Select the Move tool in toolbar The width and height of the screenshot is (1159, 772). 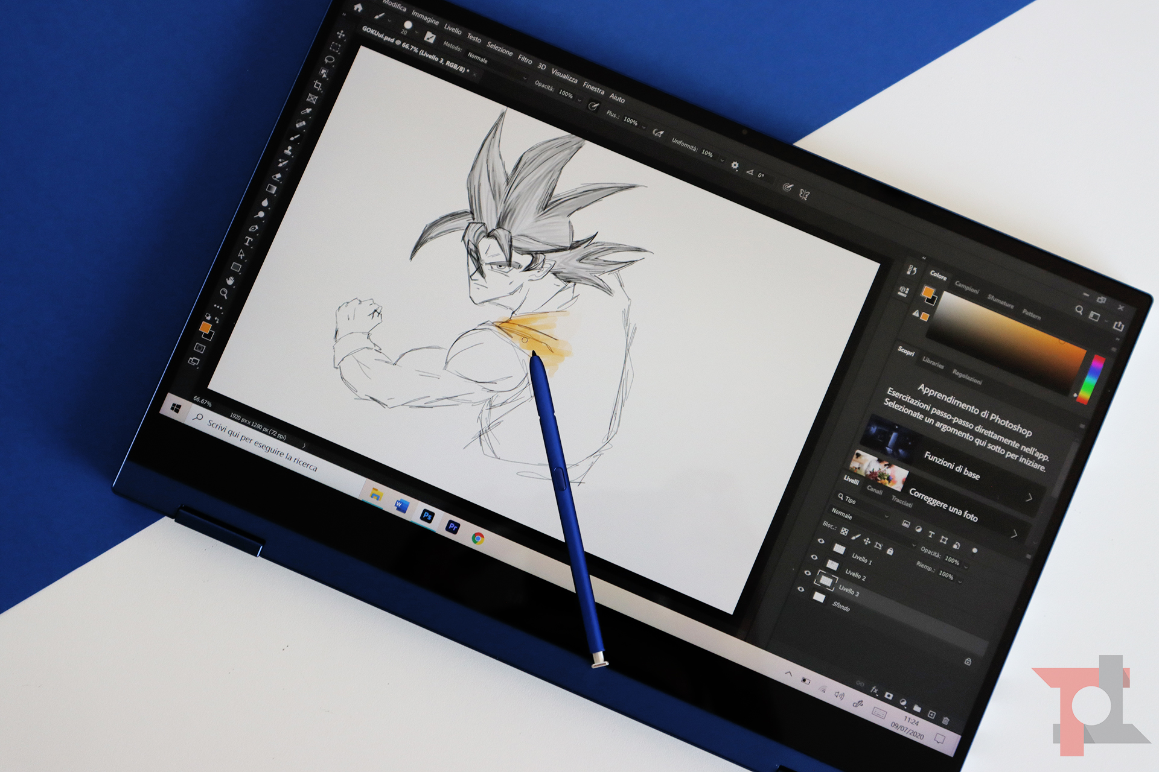[x=341, y=35]
